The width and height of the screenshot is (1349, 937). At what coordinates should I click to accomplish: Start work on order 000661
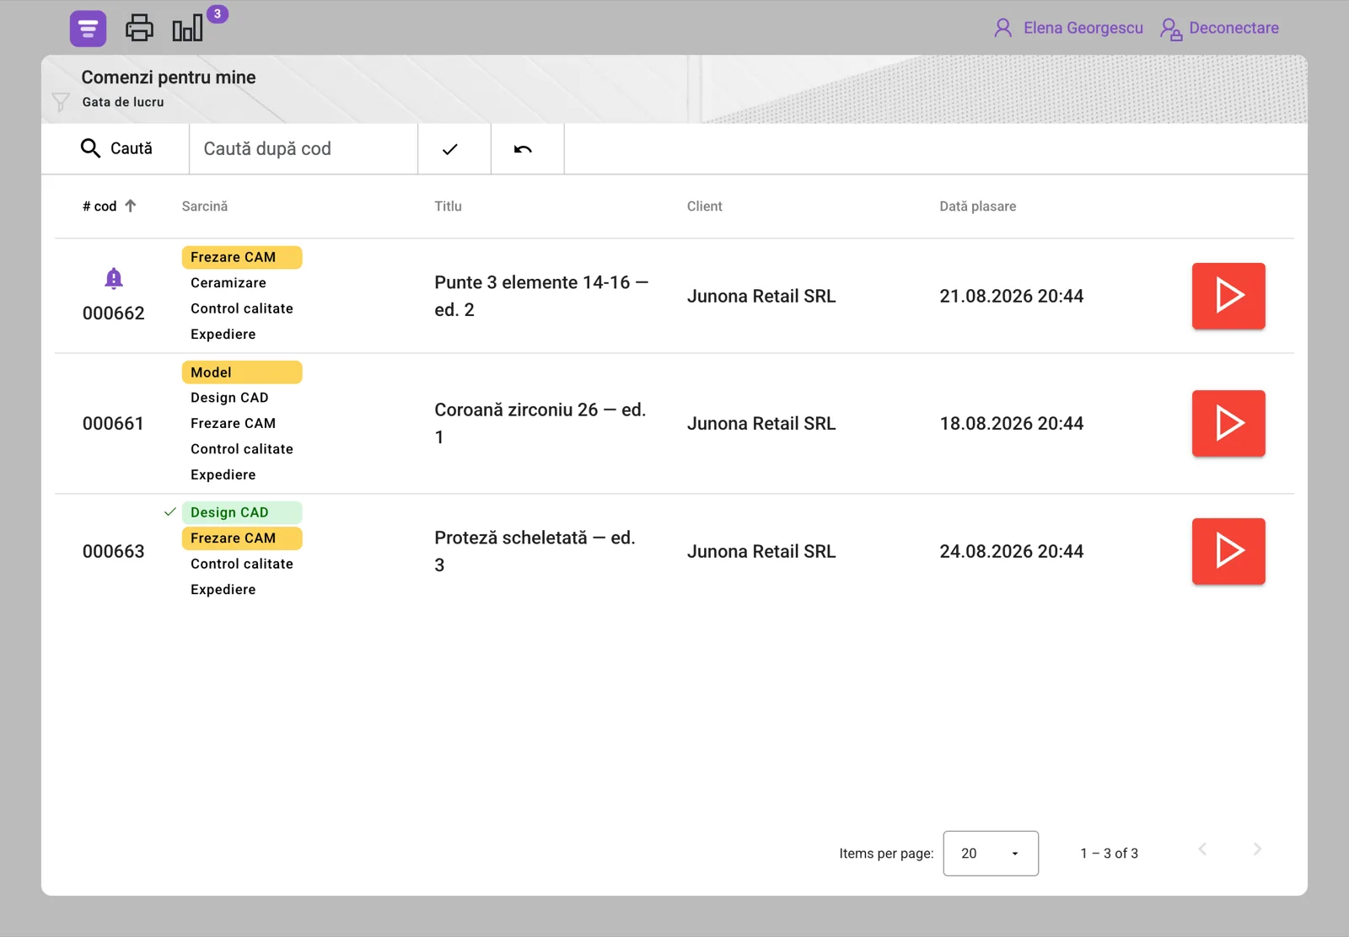coord(1228,423)
